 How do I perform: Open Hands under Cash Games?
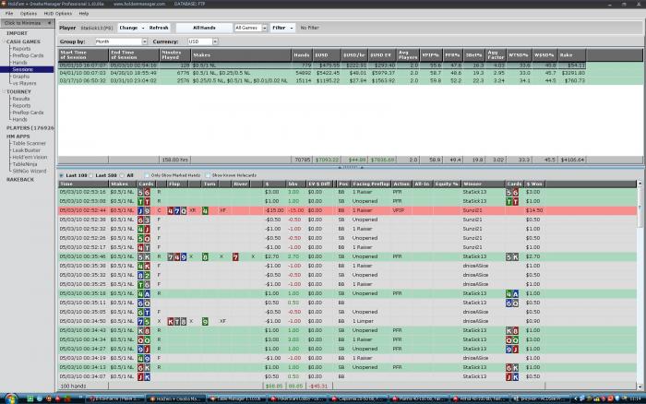point(19,63)
